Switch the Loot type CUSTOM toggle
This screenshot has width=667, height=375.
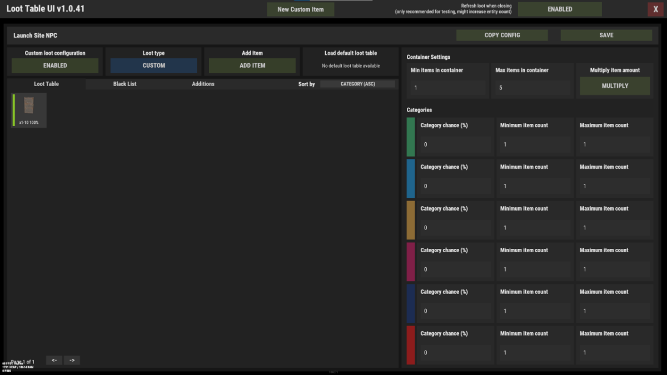pyautogui.click(x=153, y=66)
